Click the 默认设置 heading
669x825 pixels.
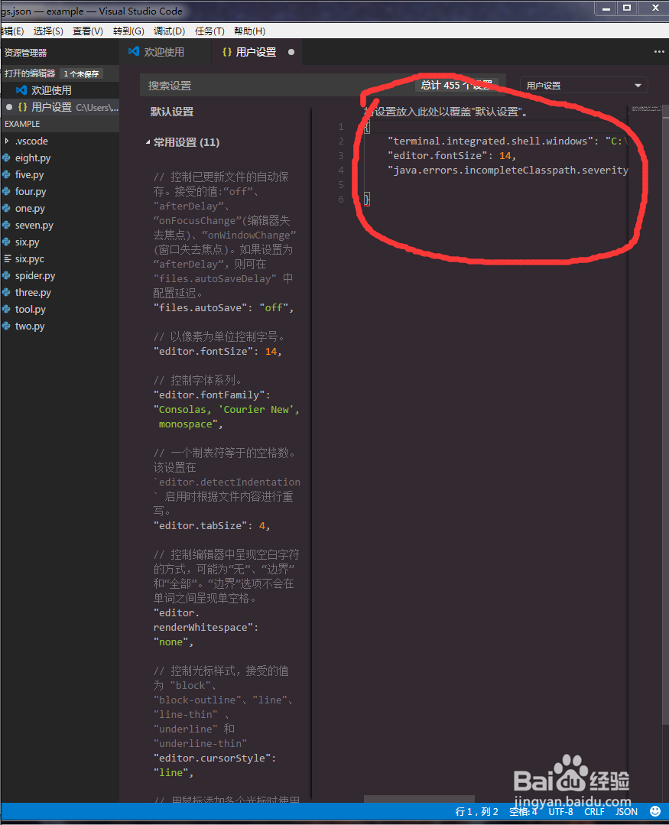tap(172, 112)
